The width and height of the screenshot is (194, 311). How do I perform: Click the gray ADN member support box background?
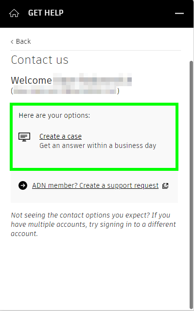pos(94,196)
